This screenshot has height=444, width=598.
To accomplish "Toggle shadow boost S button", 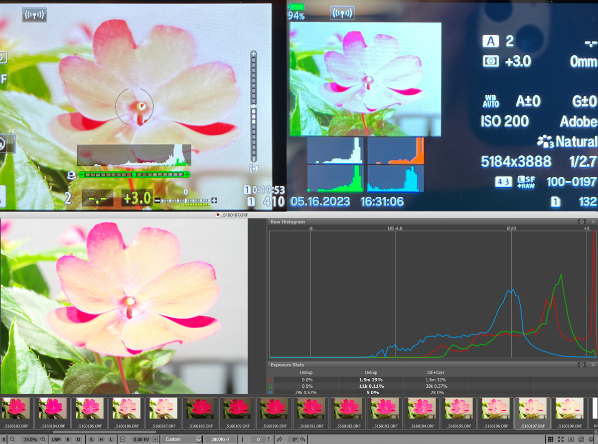I will 91,440.
